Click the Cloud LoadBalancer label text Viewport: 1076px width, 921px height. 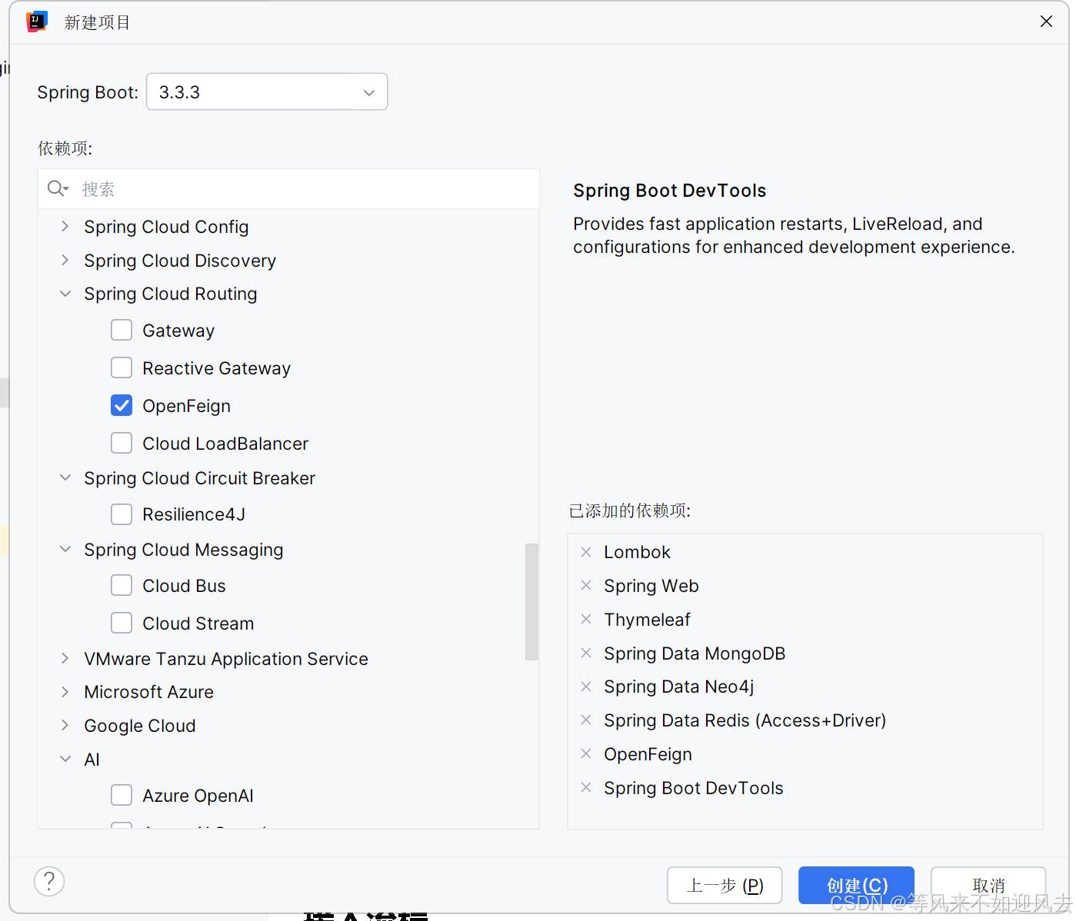[225, 444]
